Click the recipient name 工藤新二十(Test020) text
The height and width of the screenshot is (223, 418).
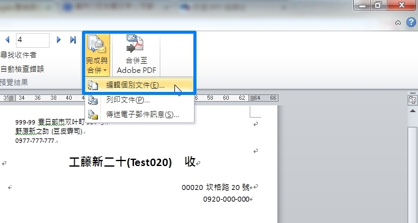click(120, 162)
